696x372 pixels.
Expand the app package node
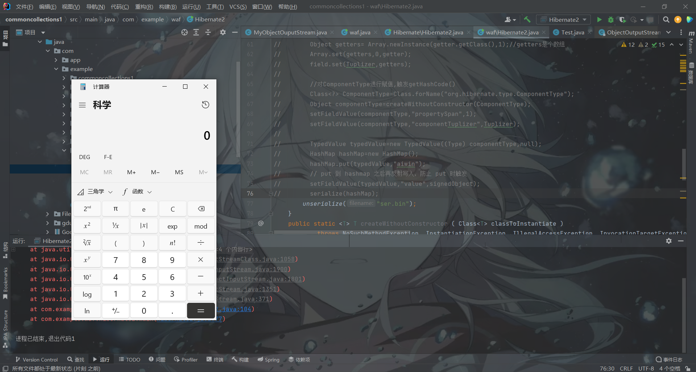pyautogui.click(x=56, y=60)
